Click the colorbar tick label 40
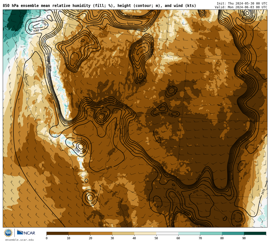Screen dimensions: 270x243 coord(134,238)
